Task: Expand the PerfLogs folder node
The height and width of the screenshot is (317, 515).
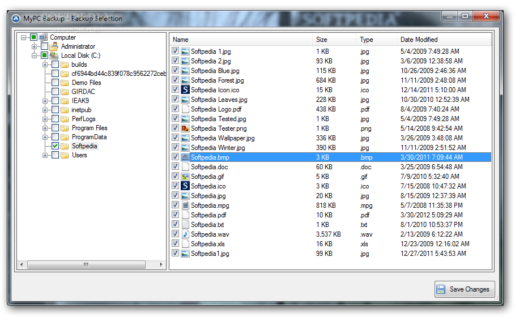Action: tap(45, 119)
